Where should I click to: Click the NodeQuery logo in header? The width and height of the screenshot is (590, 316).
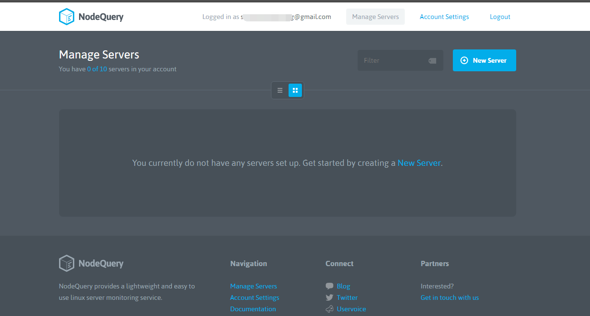pos(91,17)
